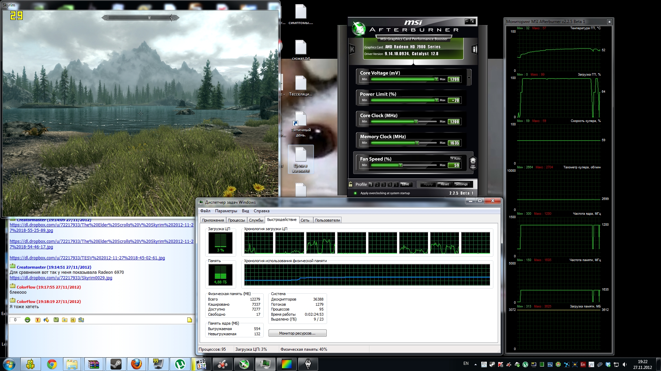Click the Afterburner Settings button
The height and width of the screenshot is (371, 661).
461,184
